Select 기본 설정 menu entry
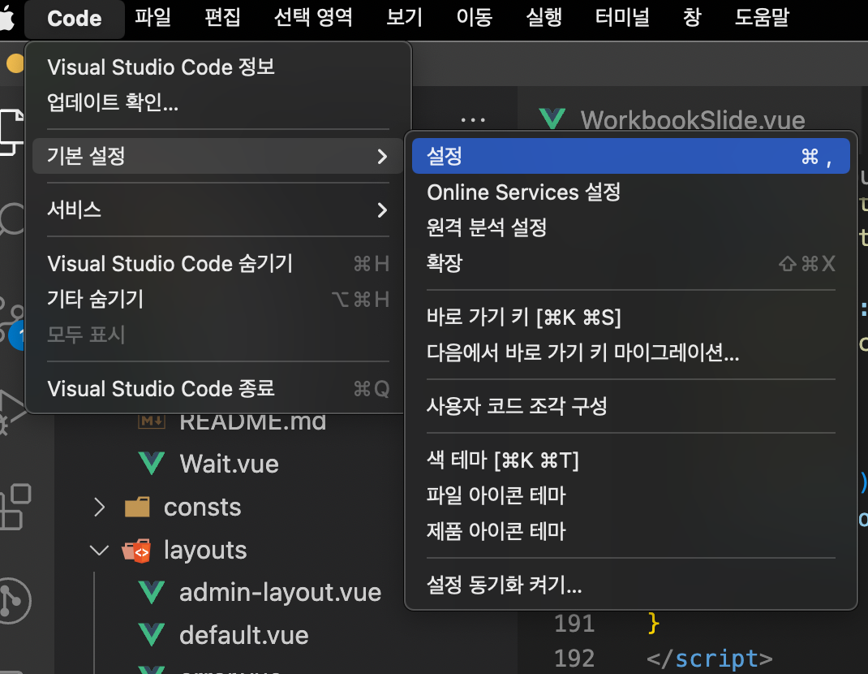Screen dimensions: 868x674 point(217,156)
